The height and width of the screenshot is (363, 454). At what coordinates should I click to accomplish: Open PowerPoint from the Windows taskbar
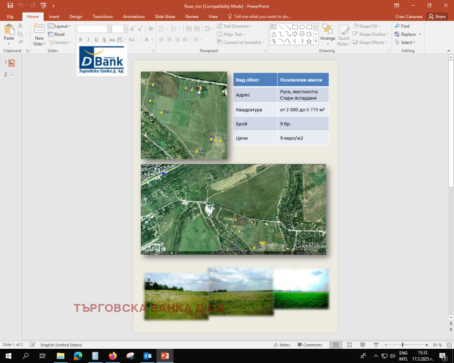164,356
